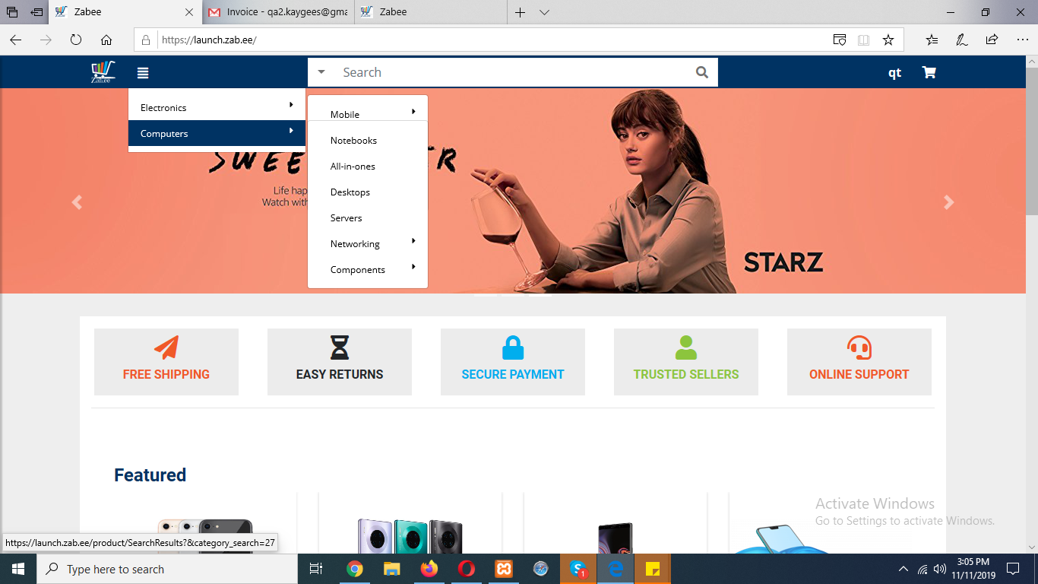Open the shopping cart icon
This screenshot has height=584, width=1038.
tap(929, 72)
